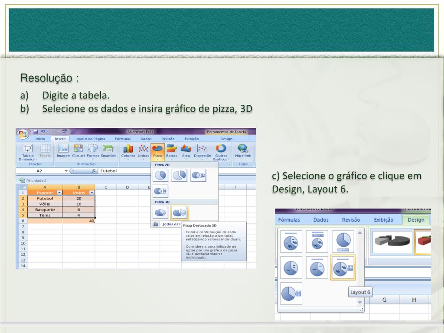Open the Layout da Página tab
This screenshot has height=333, width=444.
pyautogui.click(x=90, y=139)
